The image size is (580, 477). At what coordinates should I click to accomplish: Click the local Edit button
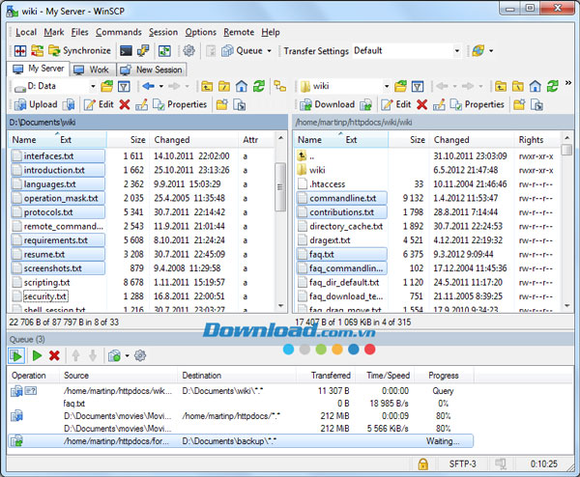(99, 104)
